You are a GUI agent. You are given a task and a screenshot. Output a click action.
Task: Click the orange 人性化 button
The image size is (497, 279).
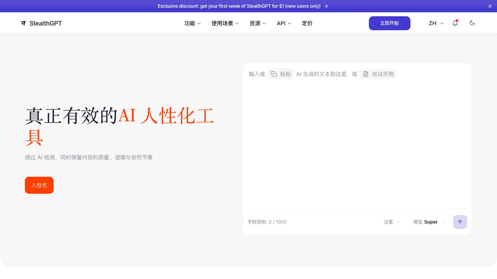[39, 185]
